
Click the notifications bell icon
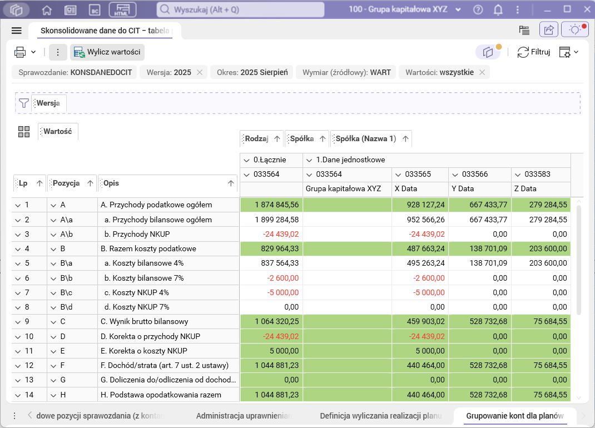tap(498, 10)
